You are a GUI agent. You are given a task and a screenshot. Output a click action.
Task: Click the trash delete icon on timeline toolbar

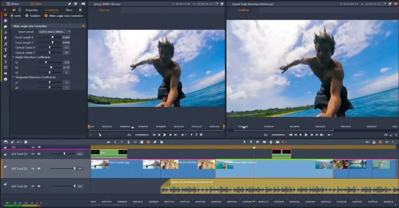pos(271,142)
